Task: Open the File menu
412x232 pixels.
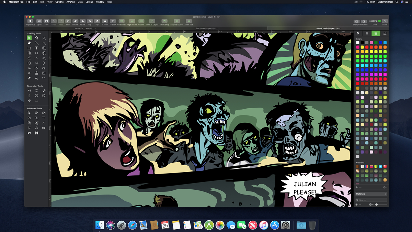Action: pyautogui.click(x=28, y=2)
